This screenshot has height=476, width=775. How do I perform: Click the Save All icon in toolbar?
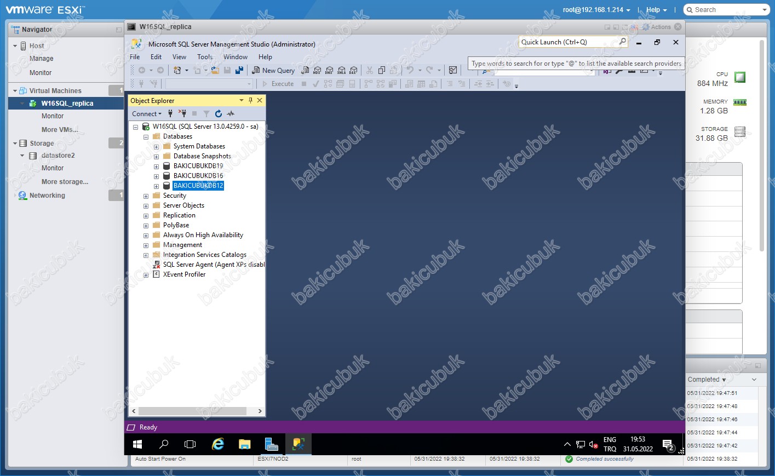pos(239,70)
